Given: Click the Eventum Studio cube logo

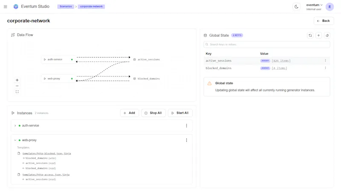Looking at the screenshot, I should pos(16,6).
